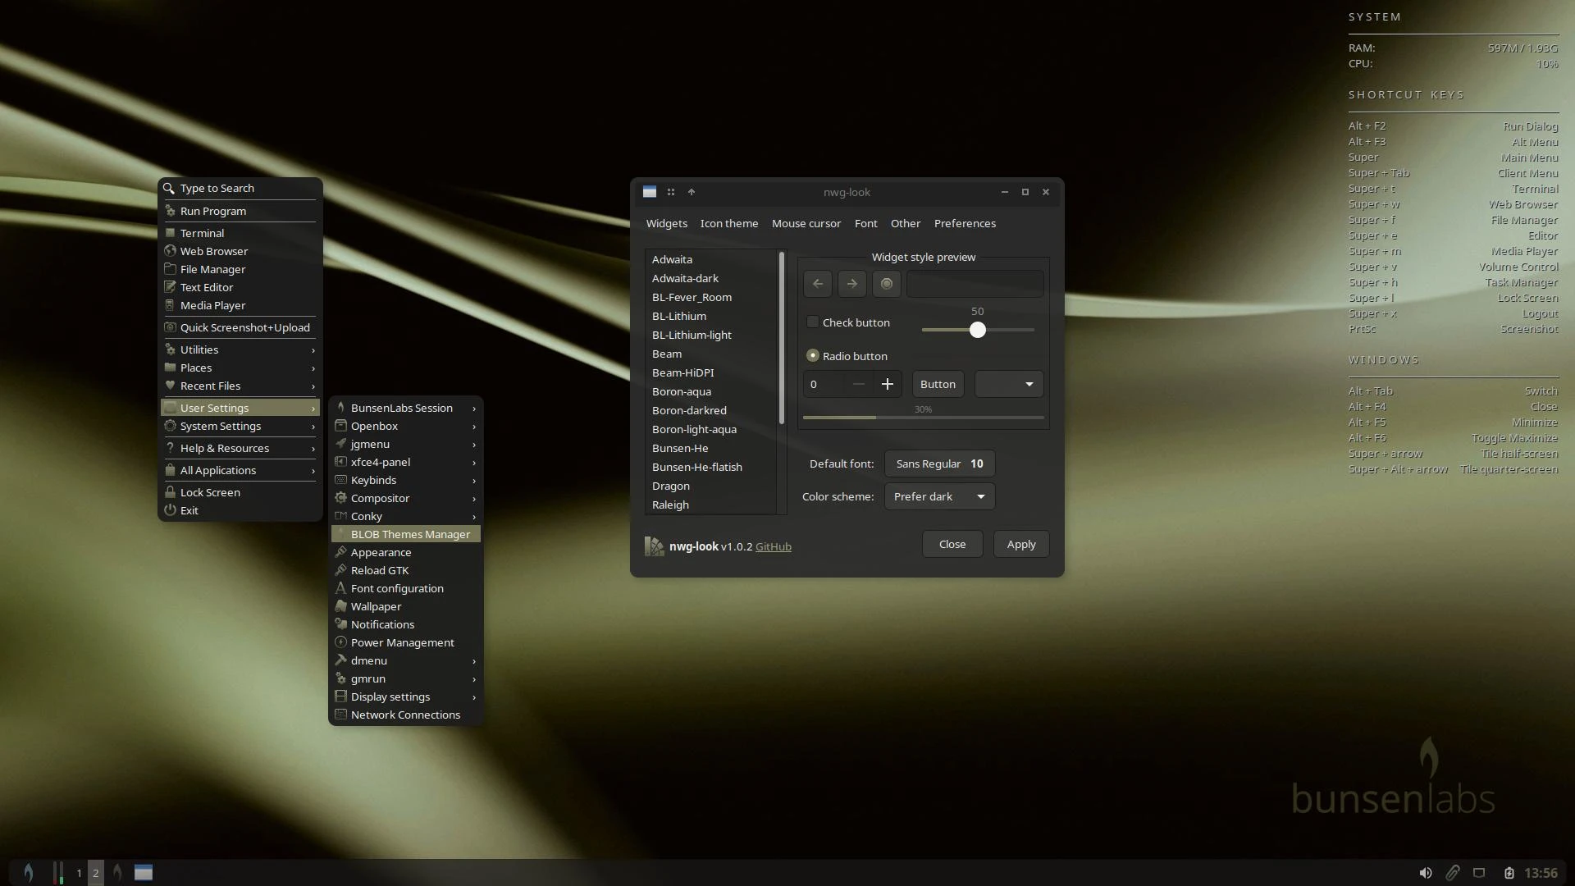The height and width of the screenshot is (886, 1575).
Task: Switch to workspace 1 in the pager
Action: [x=79, y=873]
